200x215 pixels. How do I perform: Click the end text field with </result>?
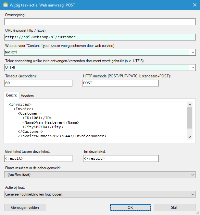[120, 158]
